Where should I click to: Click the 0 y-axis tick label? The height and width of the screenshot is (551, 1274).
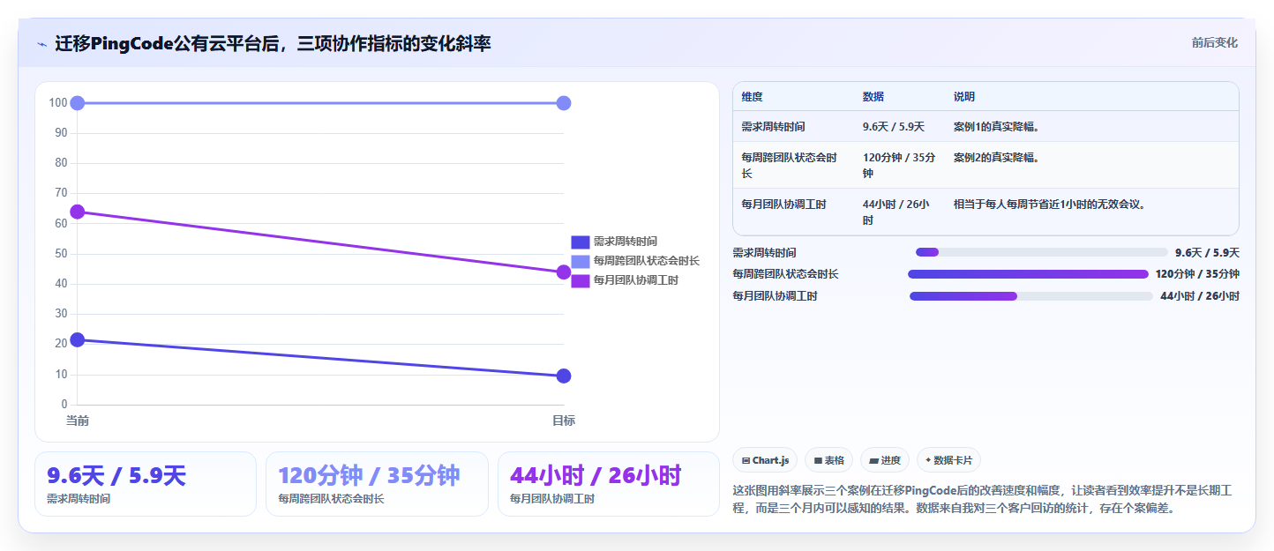(64, 405)
